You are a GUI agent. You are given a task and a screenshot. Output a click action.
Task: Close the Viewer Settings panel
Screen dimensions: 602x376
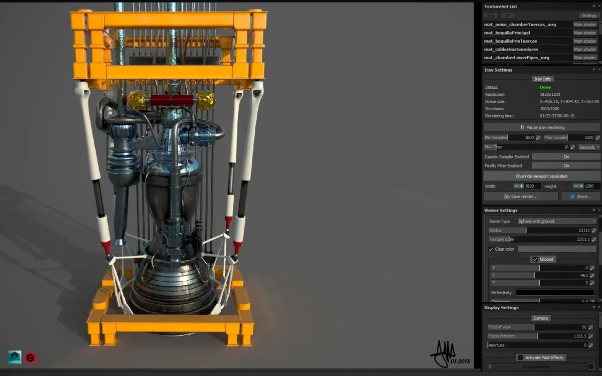[x=599, y=210]
